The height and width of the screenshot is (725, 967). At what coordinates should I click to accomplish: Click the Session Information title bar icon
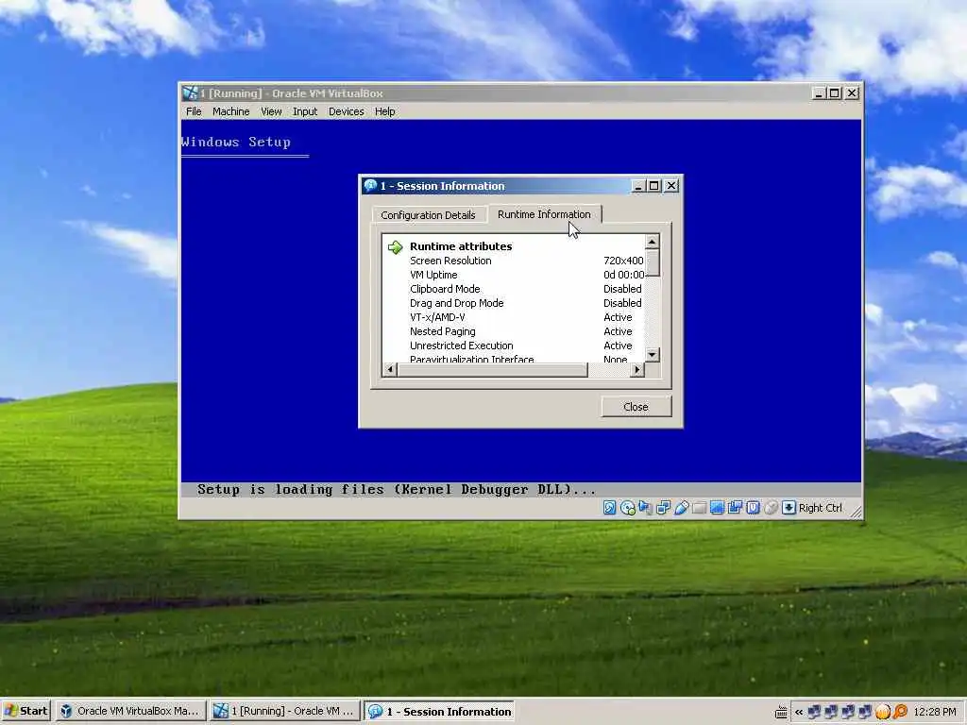(370, 186)
